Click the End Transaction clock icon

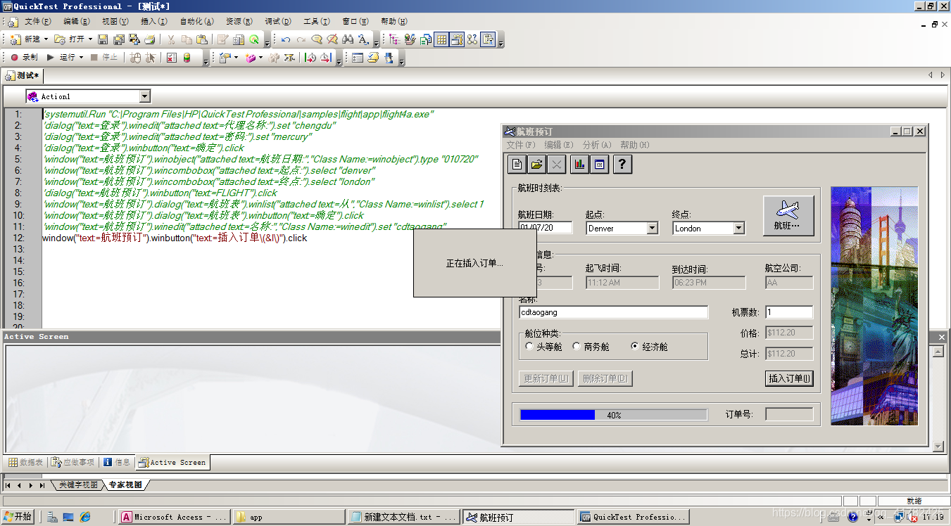(x=326, y=57)
